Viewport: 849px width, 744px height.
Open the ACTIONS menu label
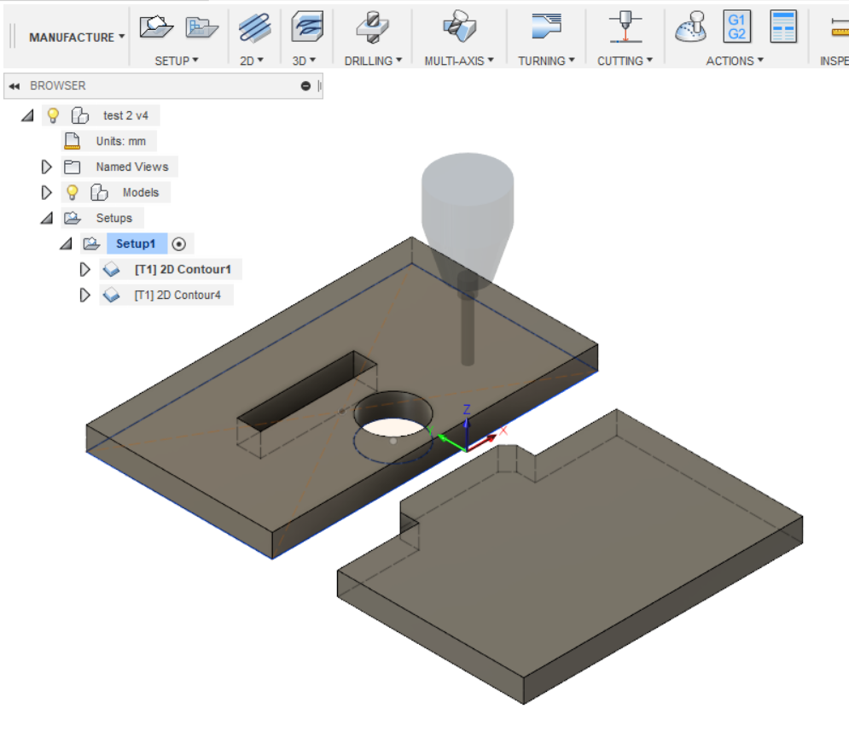click(734, 61)
